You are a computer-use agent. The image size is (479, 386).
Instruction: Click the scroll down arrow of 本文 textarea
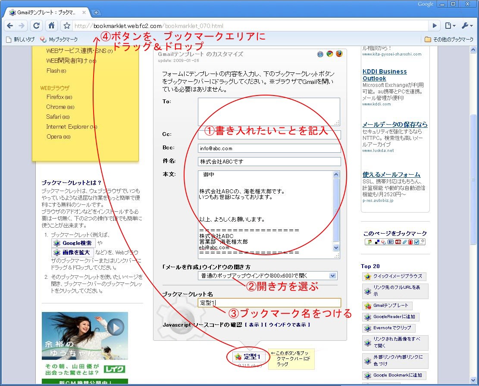coord(336,247)
